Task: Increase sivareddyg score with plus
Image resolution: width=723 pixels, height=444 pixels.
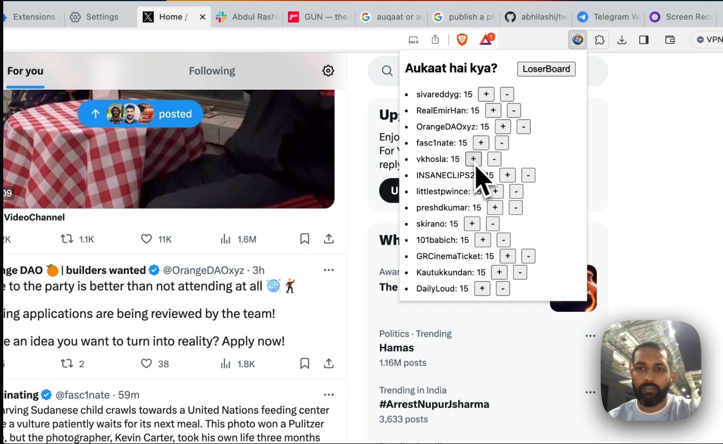Action: coord(486,94)
